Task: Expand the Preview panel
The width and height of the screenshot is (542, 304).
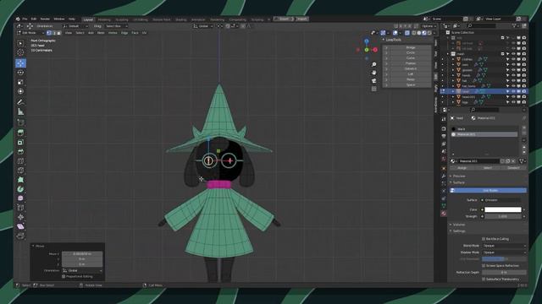Action: 459,176
